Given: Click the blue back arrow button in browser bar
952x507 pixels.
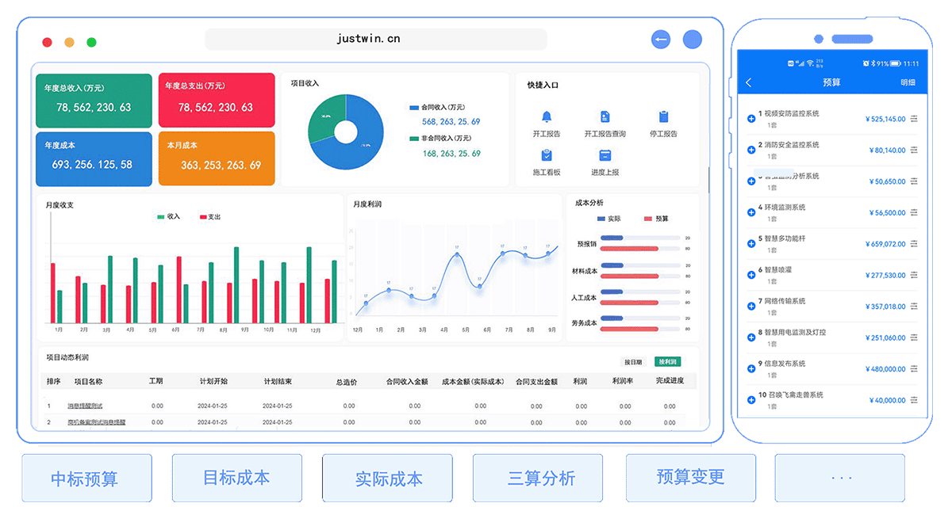Looking at the screenshot, I should (660, 40).
